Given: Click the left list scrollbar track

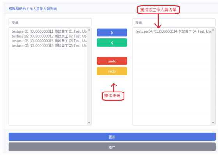Looking at the screenshot, I should pyautogui.click(x=89, y=76).
